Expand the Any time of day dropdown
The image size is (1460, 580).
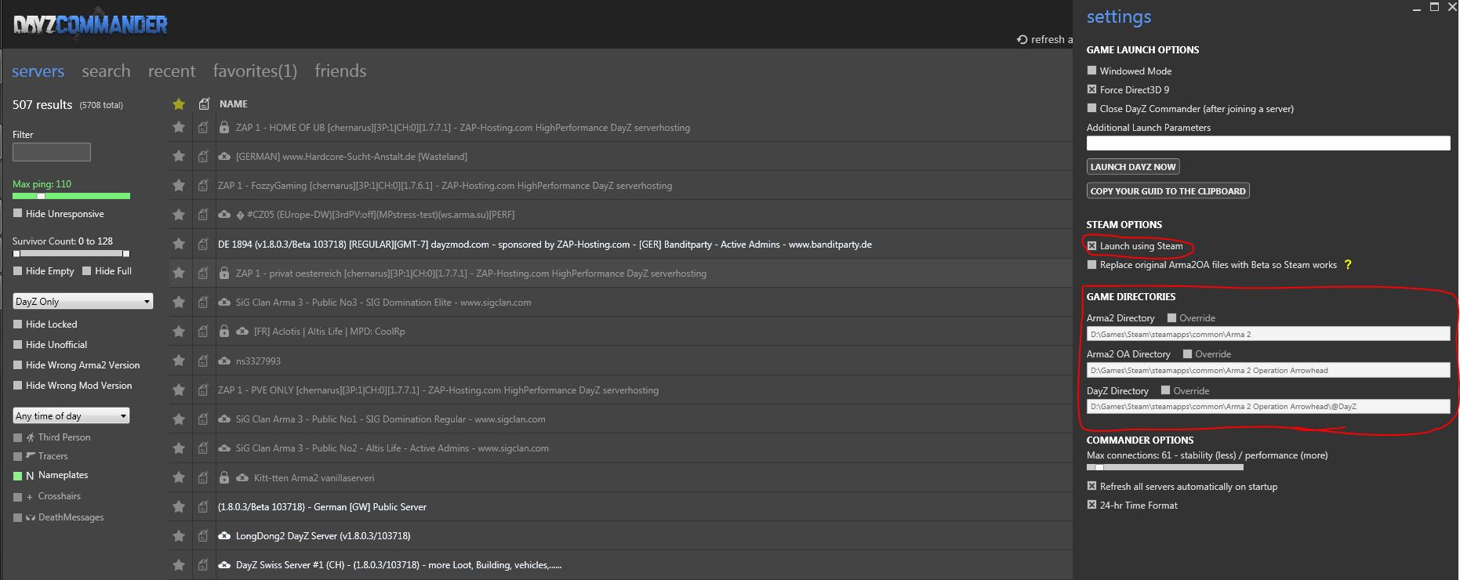(x=71, y=416)
